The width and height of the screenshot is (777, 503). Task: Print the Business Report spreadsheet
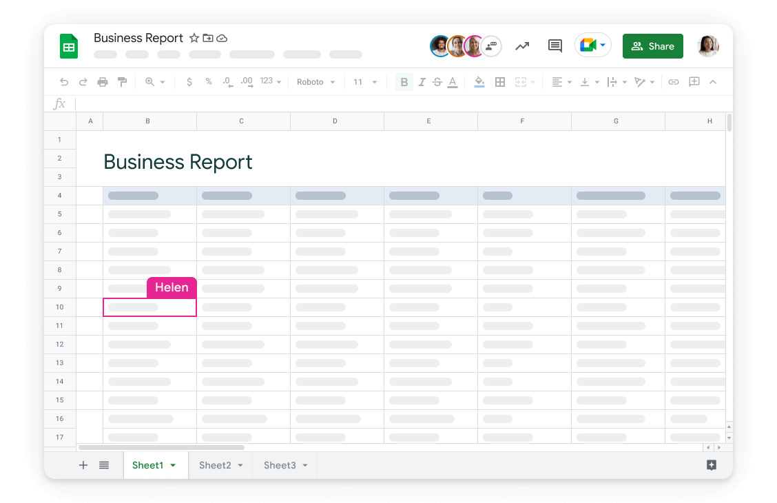point(102,81)
